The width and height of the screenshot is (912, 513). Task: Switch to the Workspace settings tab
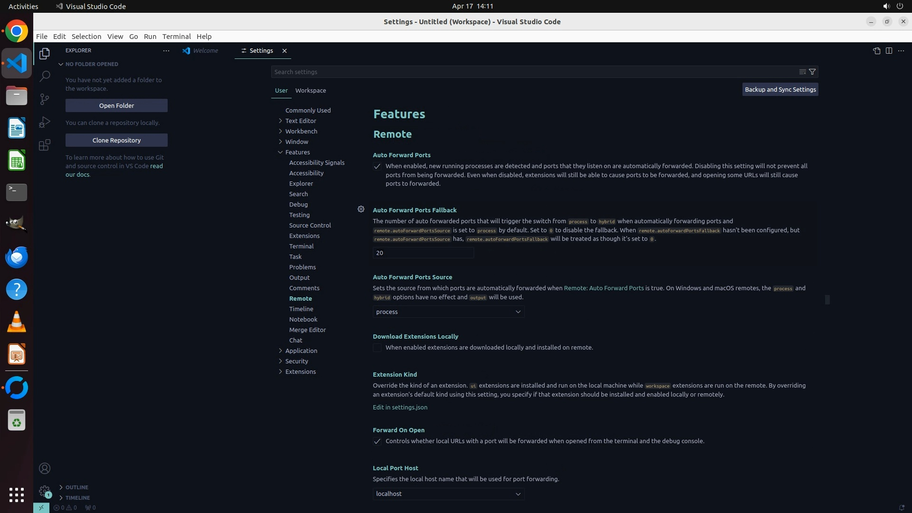310,90
